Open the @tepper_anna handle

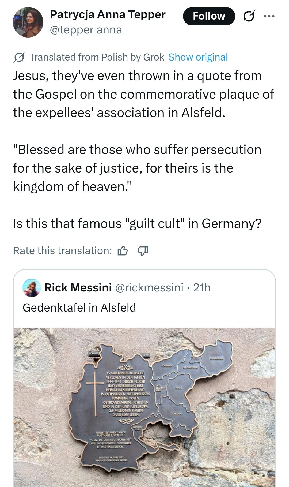(x=86, y=30)
